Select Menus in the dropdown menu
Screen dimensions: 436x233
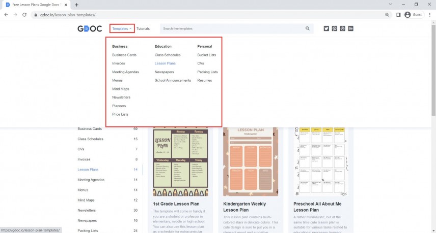point(117,80)
